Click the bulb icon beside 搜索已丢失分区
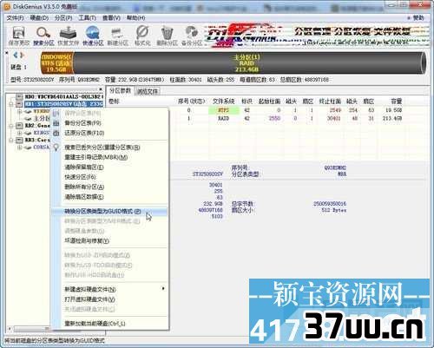 tap(56, 148)
